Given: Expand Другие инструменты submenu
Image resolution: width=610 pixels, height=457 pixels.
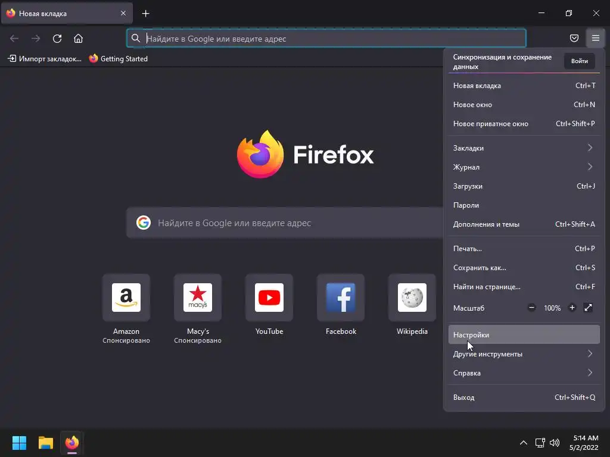Looking at the screenshot, I should point(524,354).
